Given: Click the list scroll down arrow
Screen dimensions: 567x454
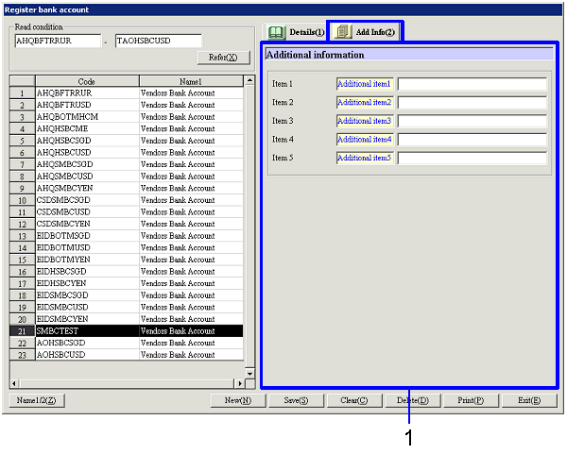Looking at the screenshot, I should (x=249, y=373).
